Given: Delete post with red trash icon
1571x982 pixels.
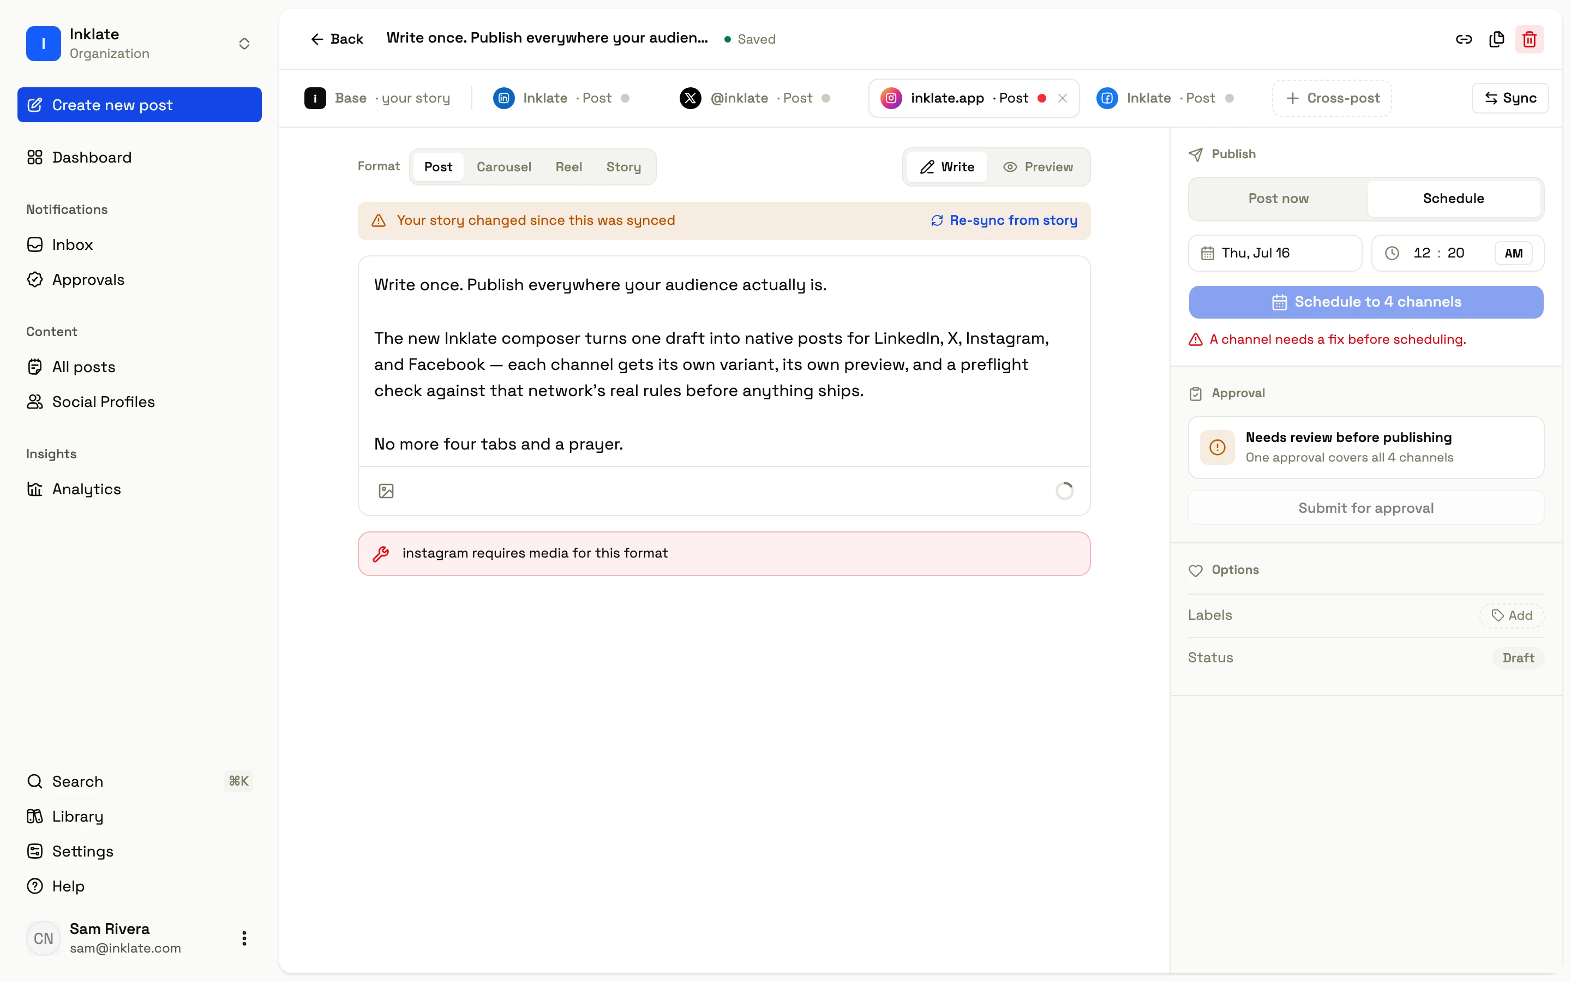Looking at the screenshot, I should (1530, 40).
